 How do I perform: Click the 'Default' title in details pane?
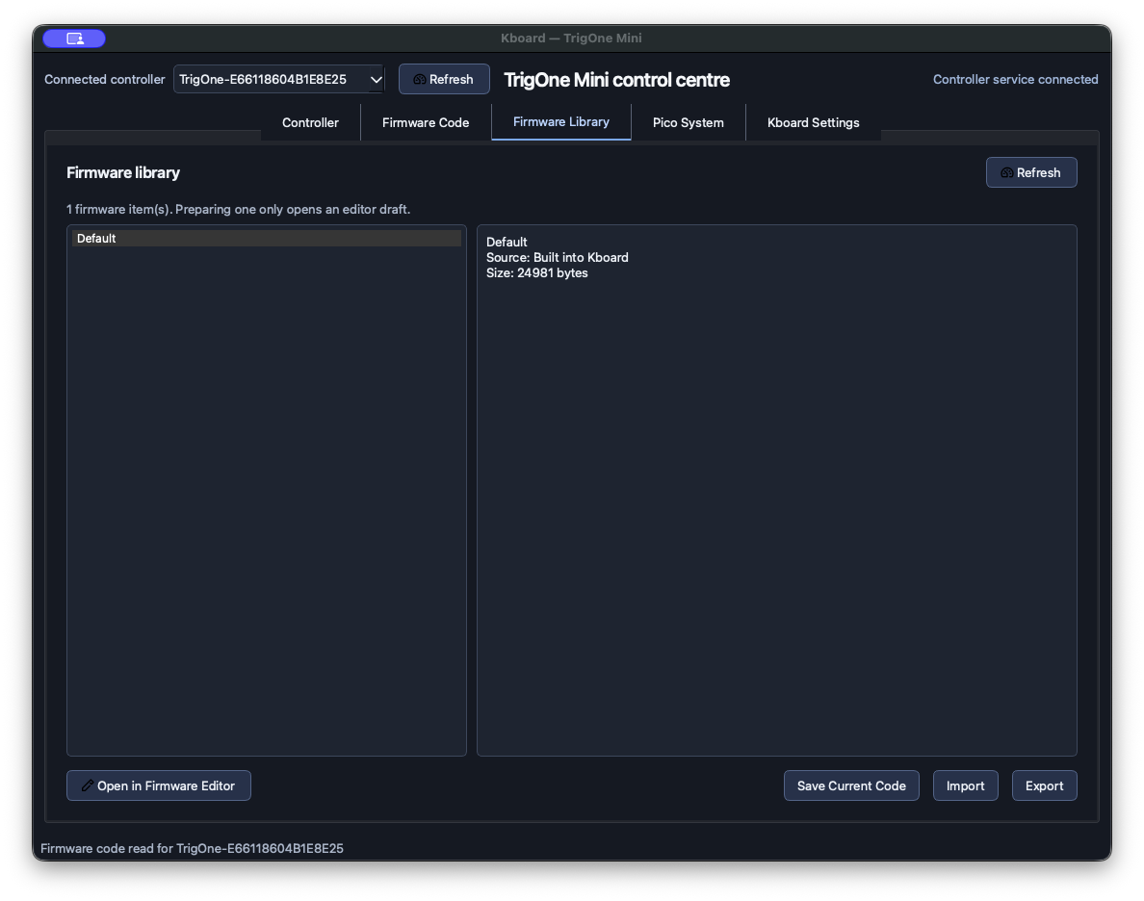[x=507, y=243]
